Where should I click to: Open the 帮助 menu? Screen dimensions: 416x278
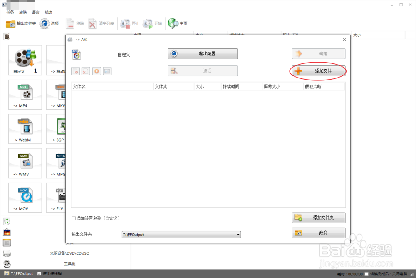48,12
